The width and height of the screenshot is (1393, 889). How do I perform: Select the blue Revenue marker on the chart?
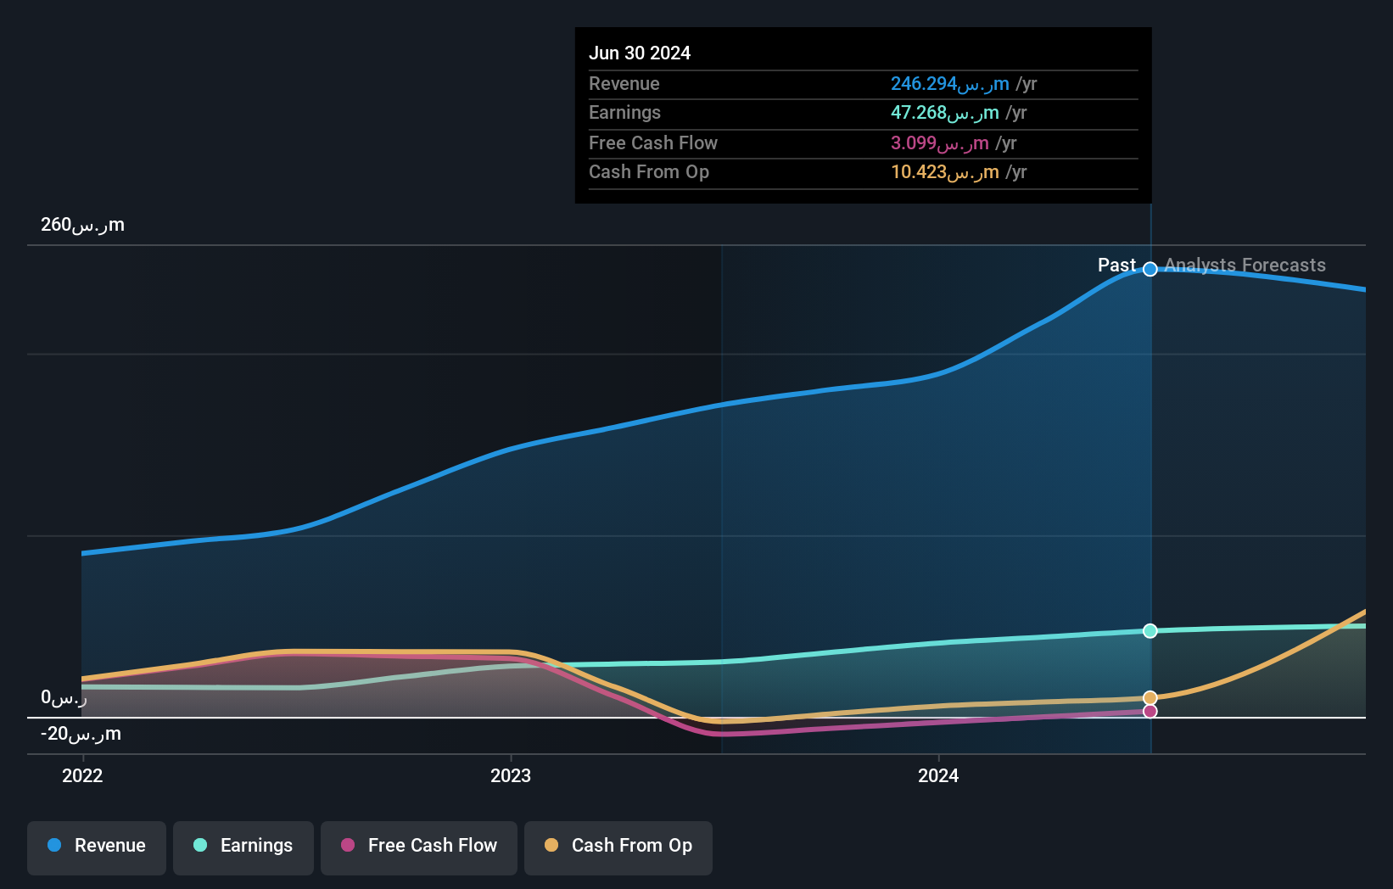(x=1150, y=269)
